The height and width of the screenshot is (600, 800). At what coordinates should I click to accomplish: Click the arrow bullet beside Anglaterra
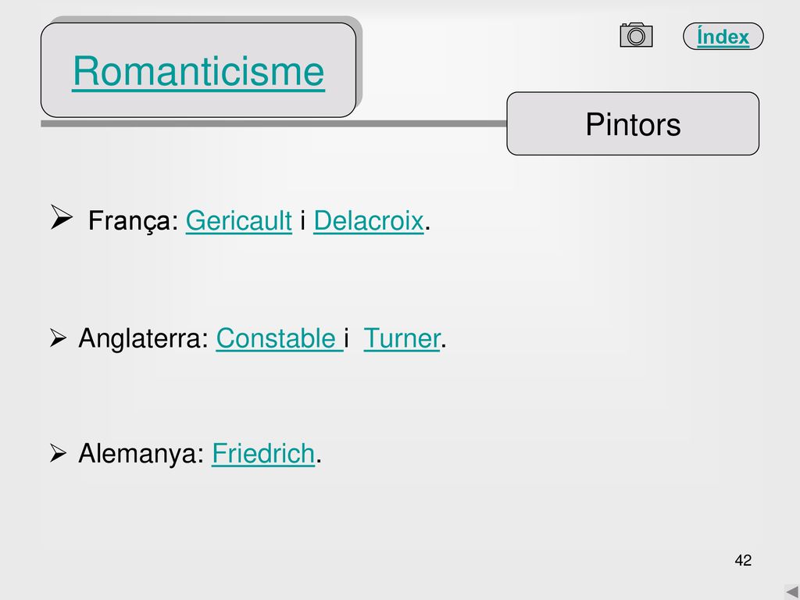[x=58, y=337]
